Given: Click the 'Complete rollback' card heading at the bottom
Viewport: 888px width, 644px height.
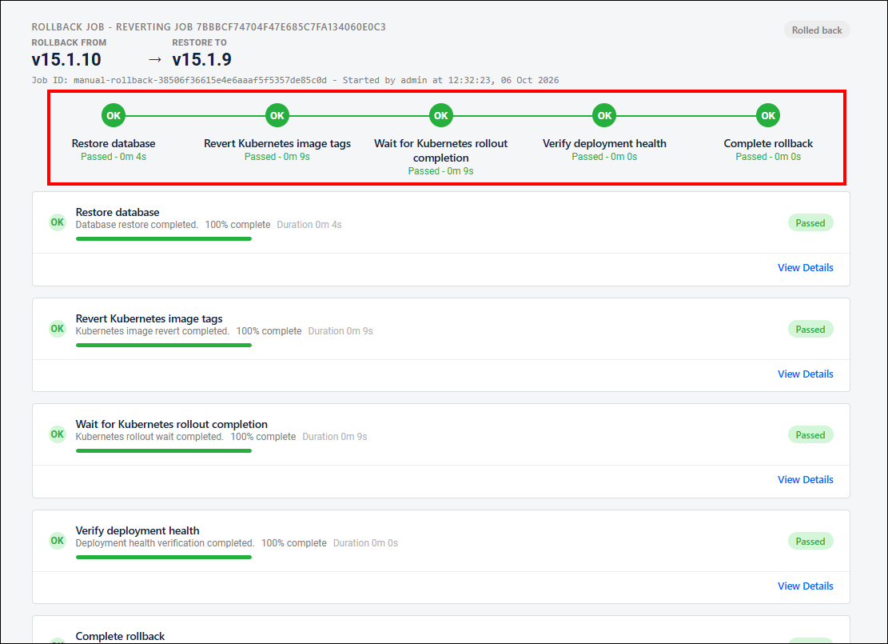Looking at the screenshot, I should click(x=120, y=636).
